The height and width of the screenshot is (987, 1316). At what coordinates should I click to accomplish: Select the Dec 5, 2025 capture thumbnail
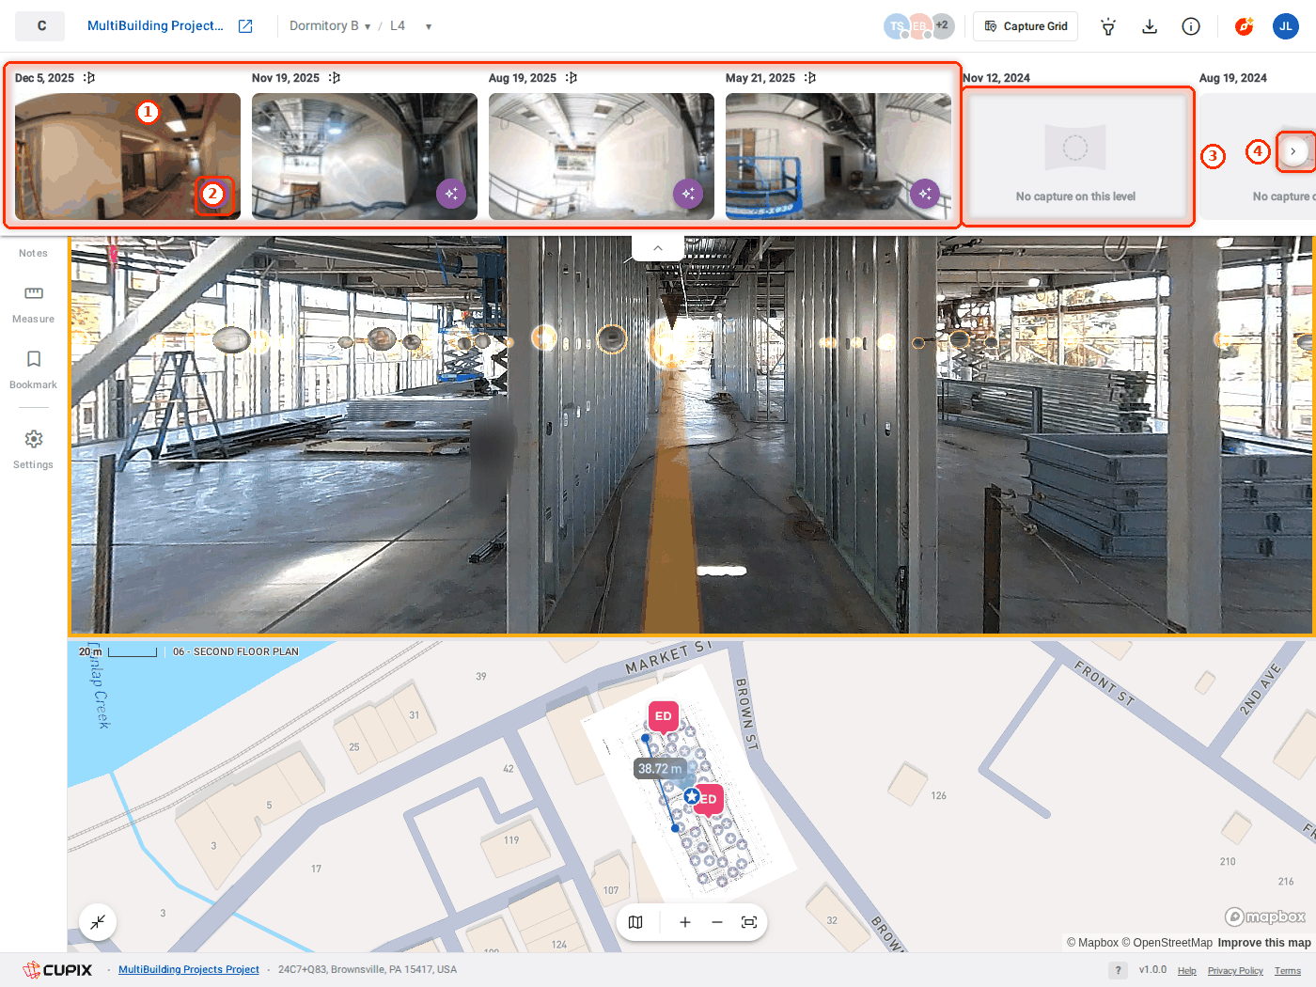tap(128, 156)
